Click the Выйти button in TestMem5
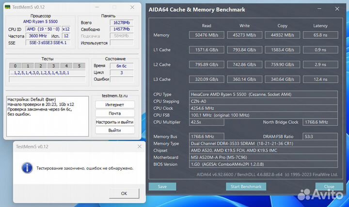This screenshot has width=349, height=207. coord(115,131)
